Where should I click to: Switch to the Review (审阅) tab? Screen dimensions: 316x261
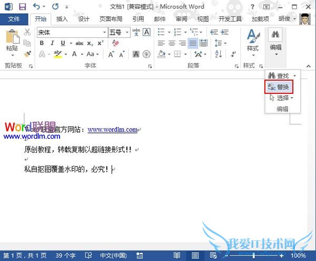tap(182, 19)
